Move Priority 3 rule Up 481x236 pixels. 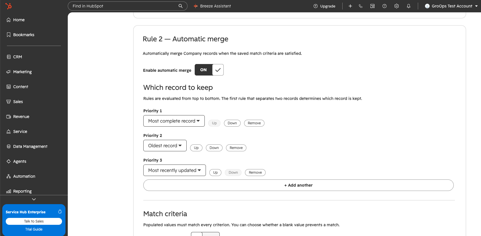(215, 173)
